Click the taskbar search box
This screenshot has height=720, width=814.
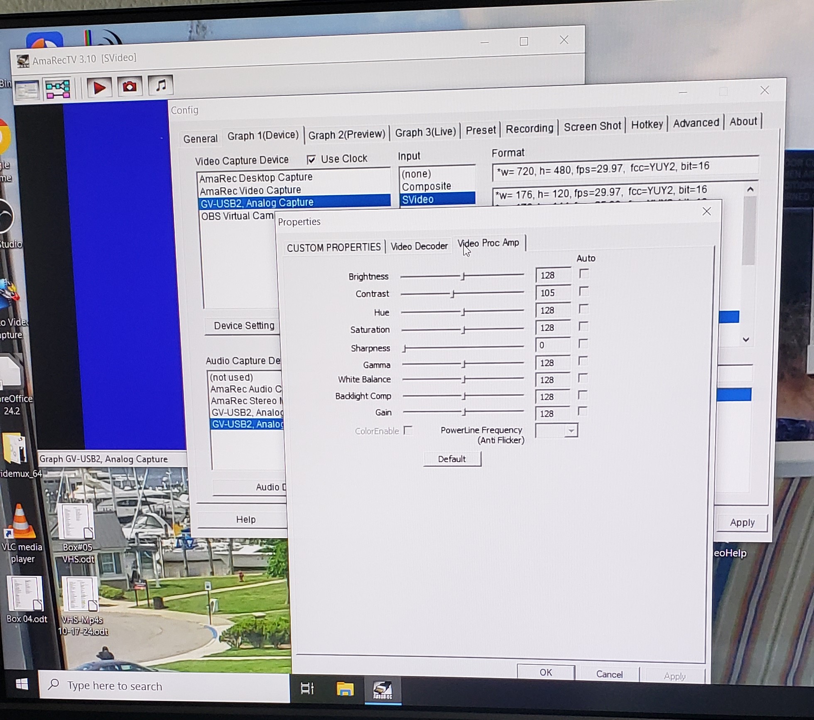point(164,686)
